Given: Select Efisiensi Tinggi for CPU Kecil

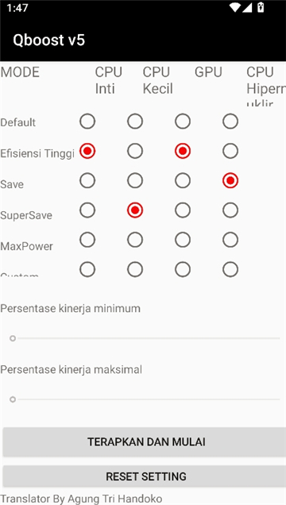Looking at the screenshot, I should pos(135,151).
